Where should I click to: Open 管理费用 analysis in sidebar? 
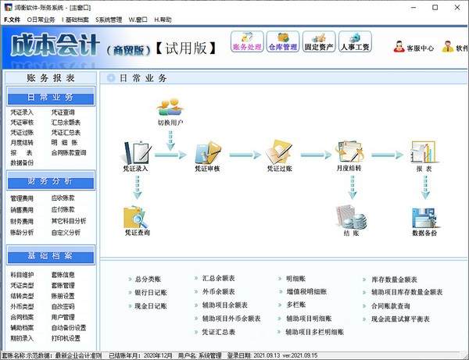pyautogui.click(x=22, y=198)
